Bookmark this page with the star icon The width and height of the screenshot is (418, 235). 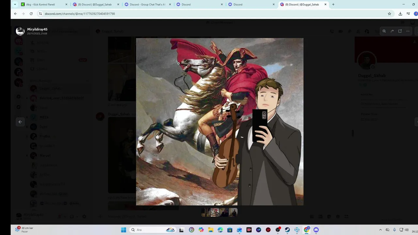coord(389,14)
